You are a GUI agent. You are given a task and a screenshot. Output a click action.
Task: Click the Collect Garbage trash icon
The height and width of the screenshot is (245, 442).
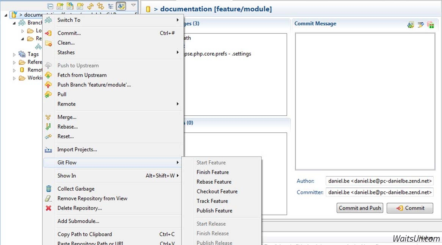[x=49, y=189]
